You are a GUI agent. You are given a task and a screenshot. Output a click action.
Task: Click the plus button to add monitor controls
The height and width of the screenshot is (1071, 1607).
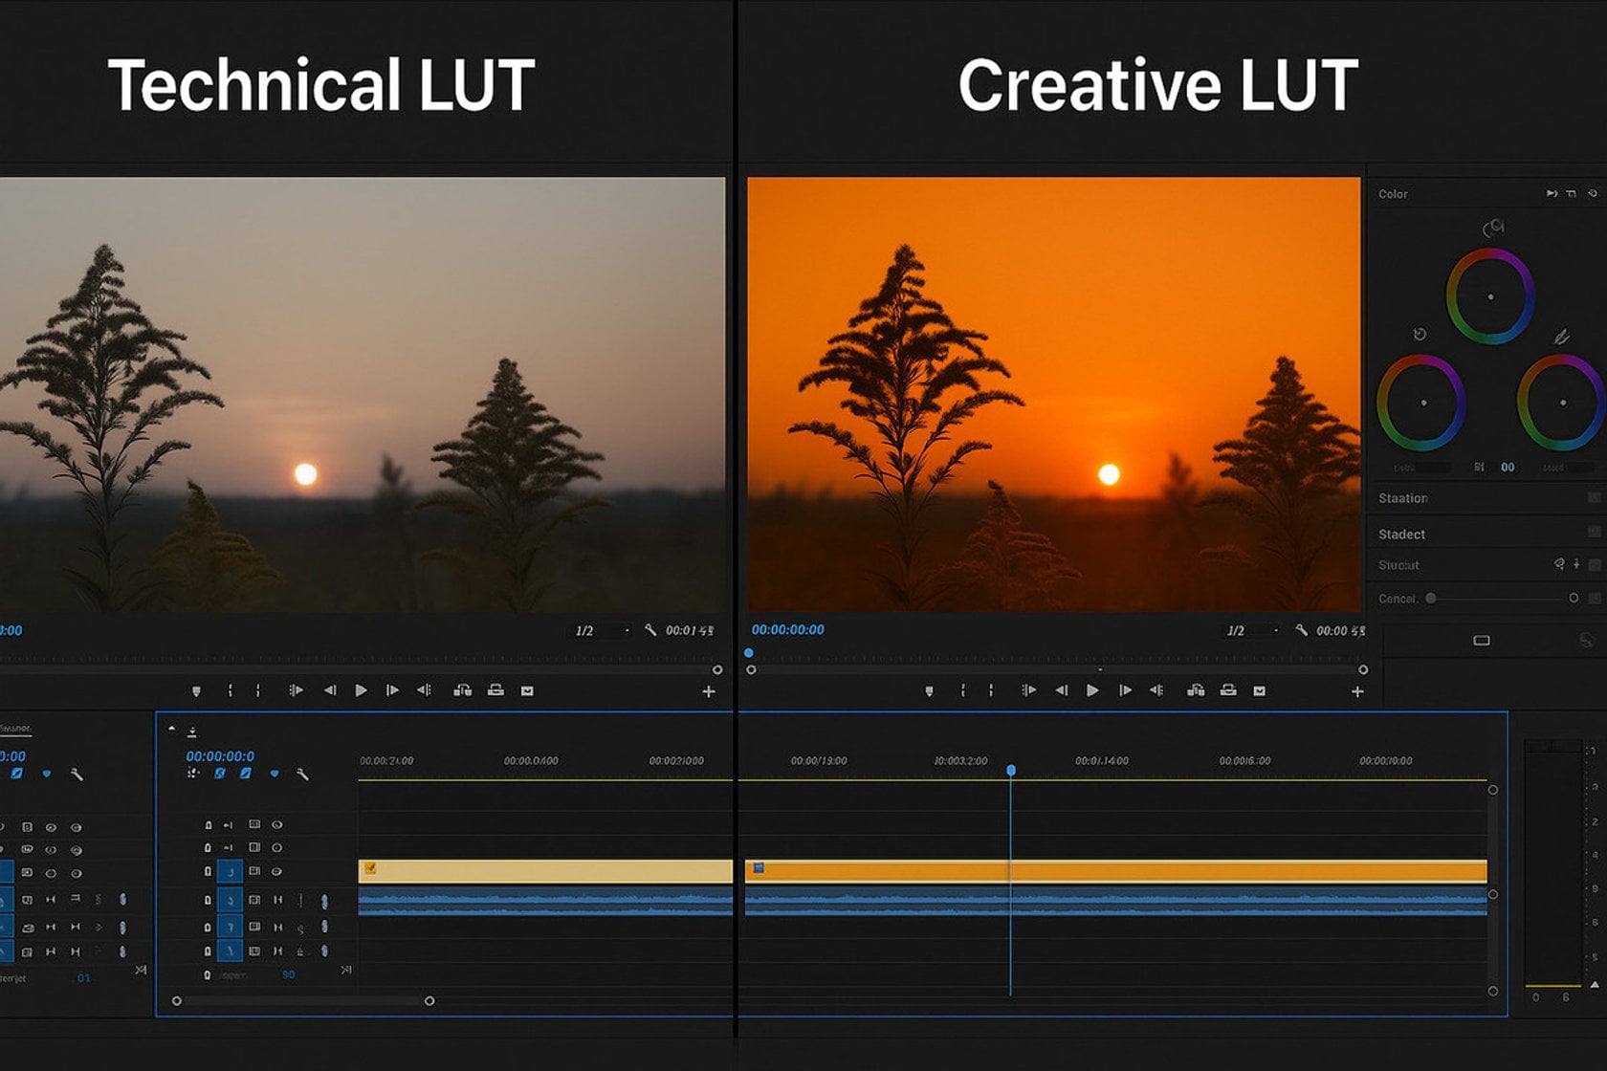1356,689
